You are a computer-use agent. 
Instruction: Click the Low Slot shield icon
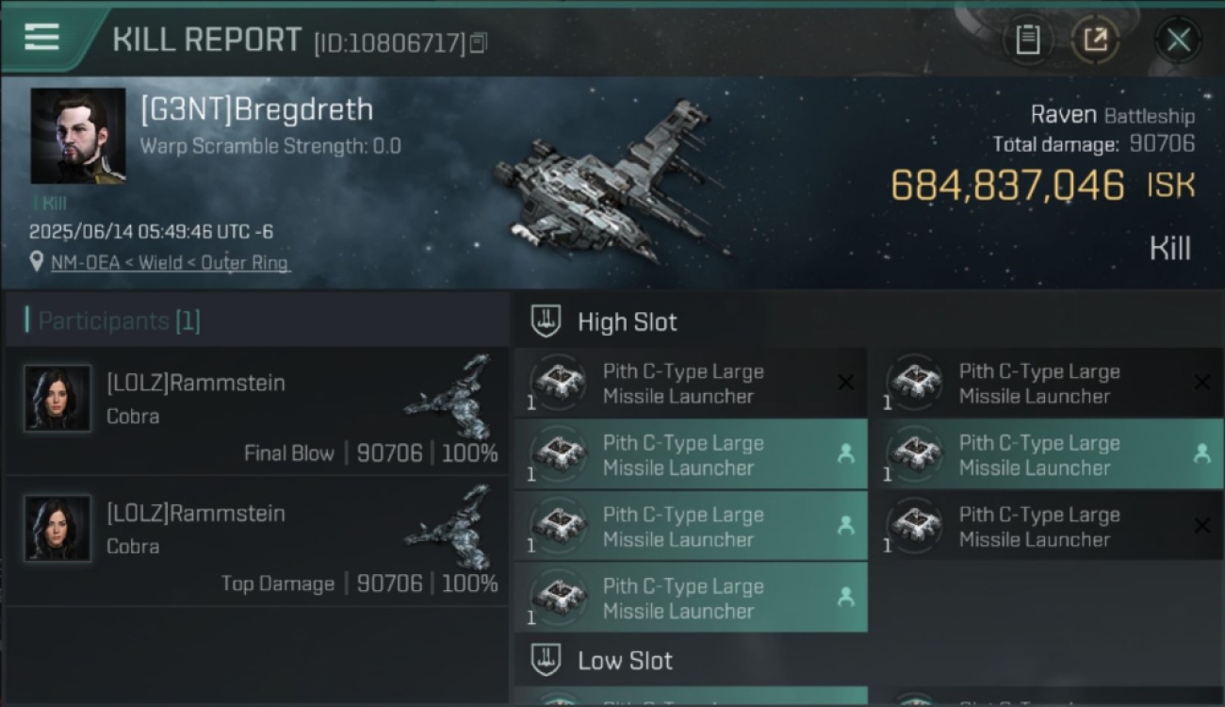click(546, 660)
